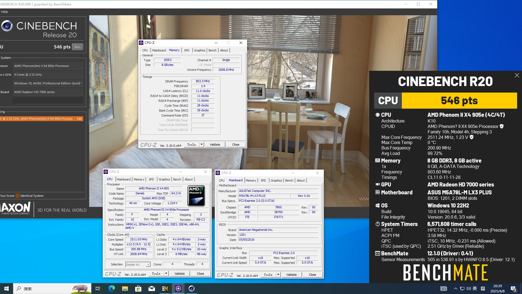Open the volume control in system tray

click(468, 289)
